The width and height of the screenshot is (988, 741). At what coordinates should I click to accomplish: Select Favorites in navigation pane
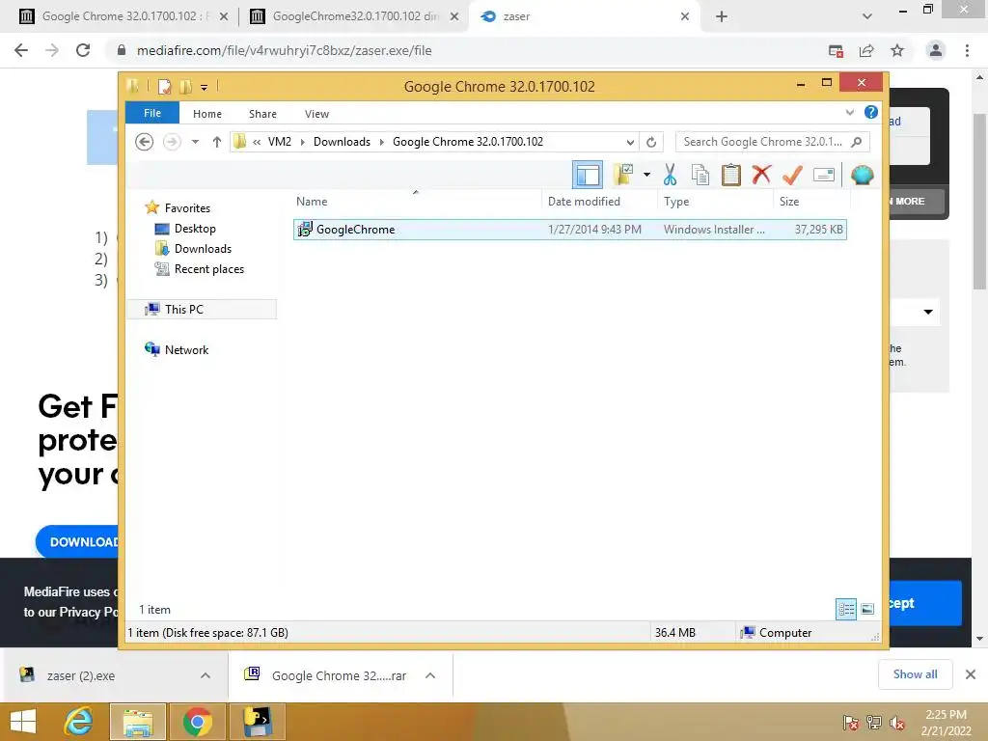(187, 208)
